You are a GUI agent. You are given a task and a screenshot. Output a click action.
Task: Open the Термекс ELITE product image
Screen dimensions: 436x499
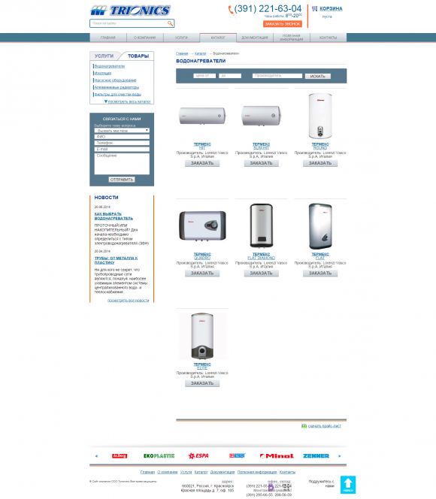point(202,336)
